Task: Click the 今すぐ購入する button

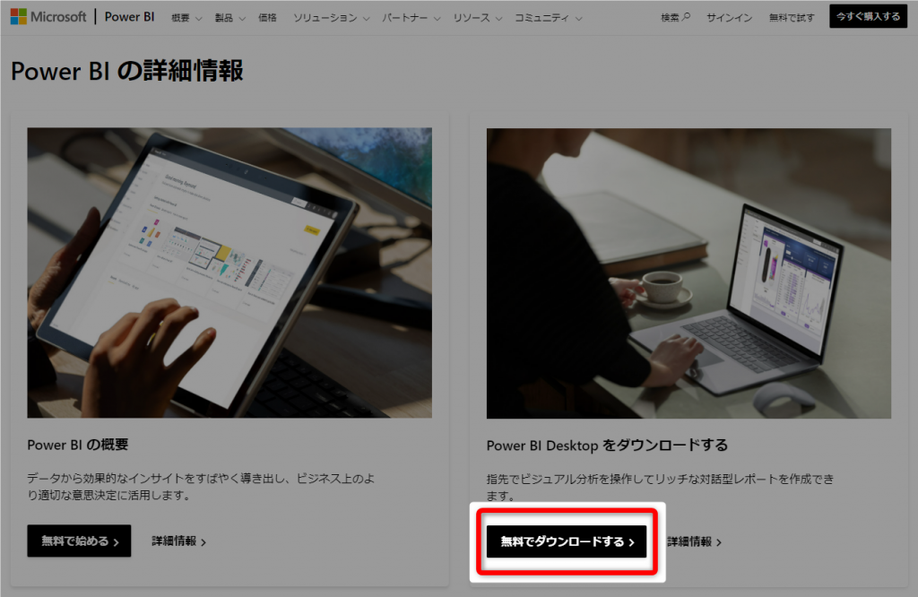Action: click(868, 16)
